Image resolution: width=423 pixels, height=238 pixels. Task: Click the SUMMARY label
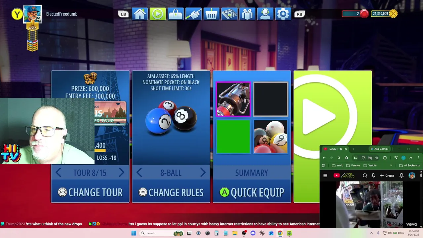click(x=251, y=173)
